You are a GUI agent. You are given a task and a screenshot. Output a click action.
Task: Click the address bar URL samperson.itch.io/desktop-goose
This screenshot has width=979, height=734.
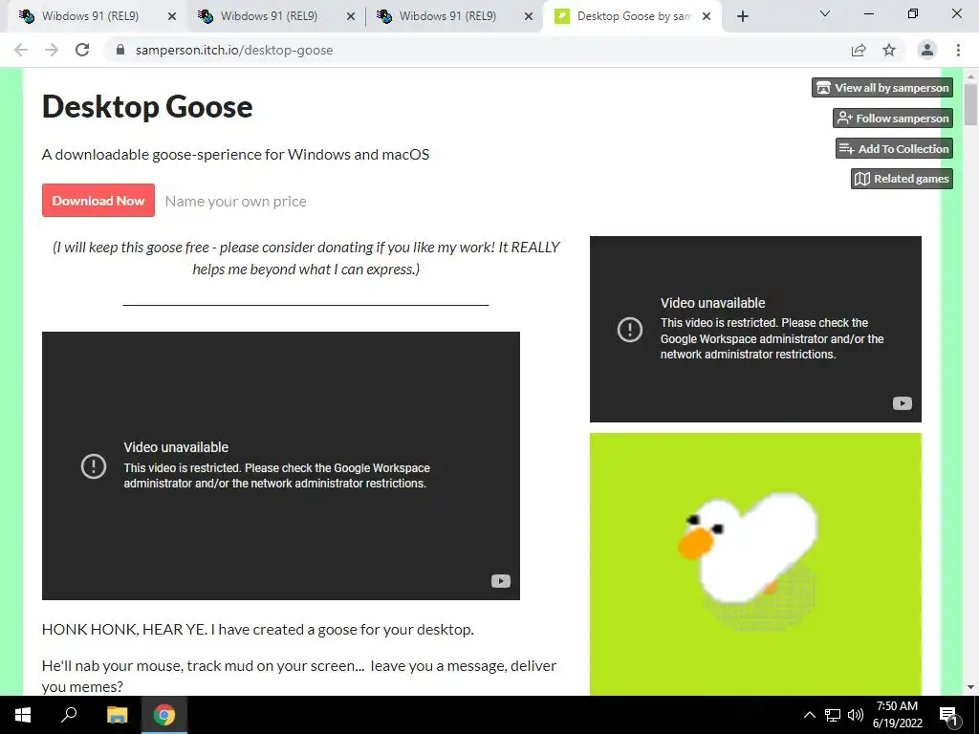point(234,50)
